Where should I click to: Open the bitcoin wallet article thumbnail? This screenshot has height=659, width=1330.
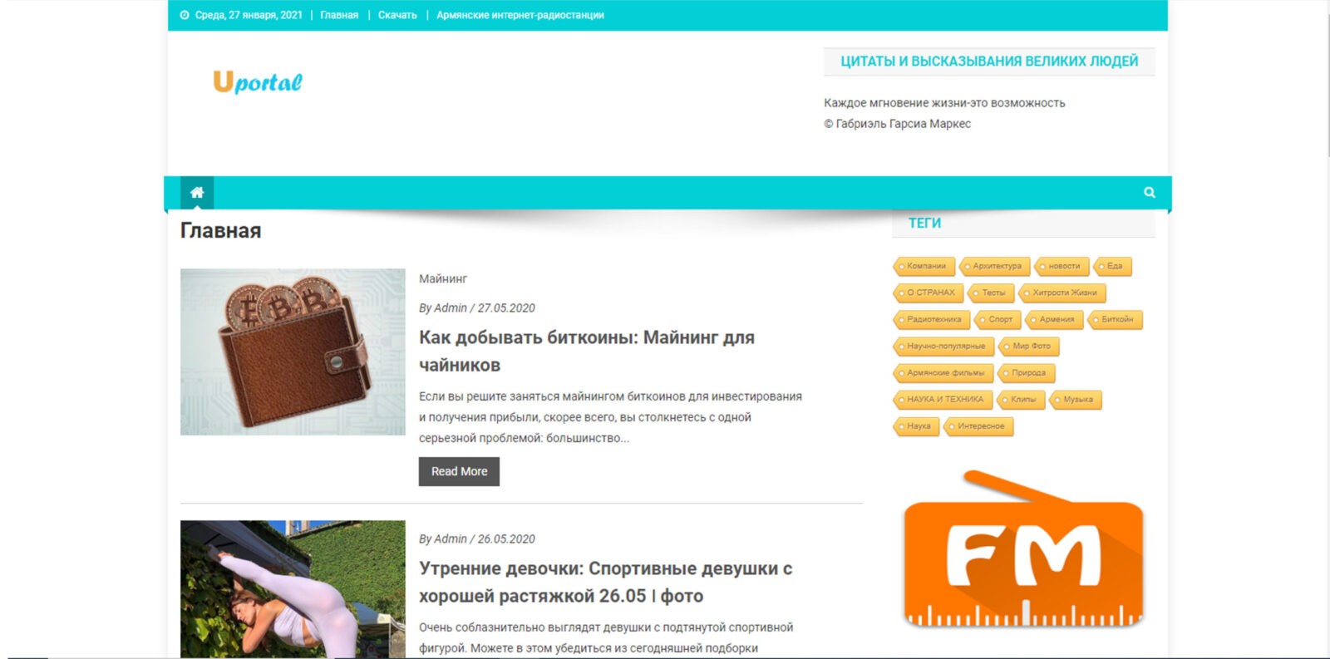(x=293, y=352)
